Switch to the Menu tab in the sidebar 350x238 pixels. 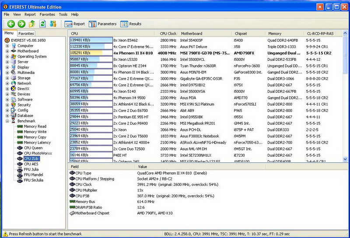[x=9, y=33]
